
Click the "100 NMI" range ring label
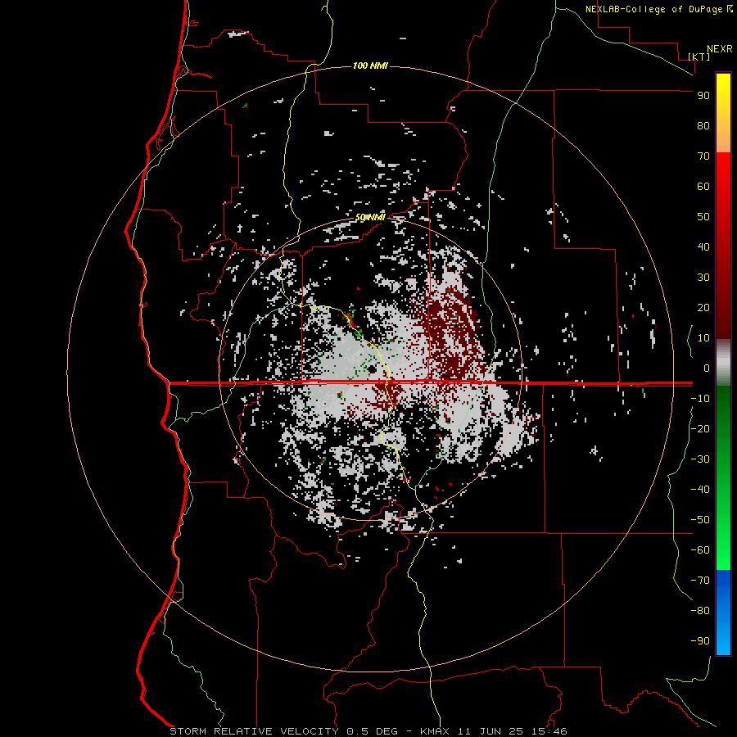pyautogui.click(x=370, y=66)
